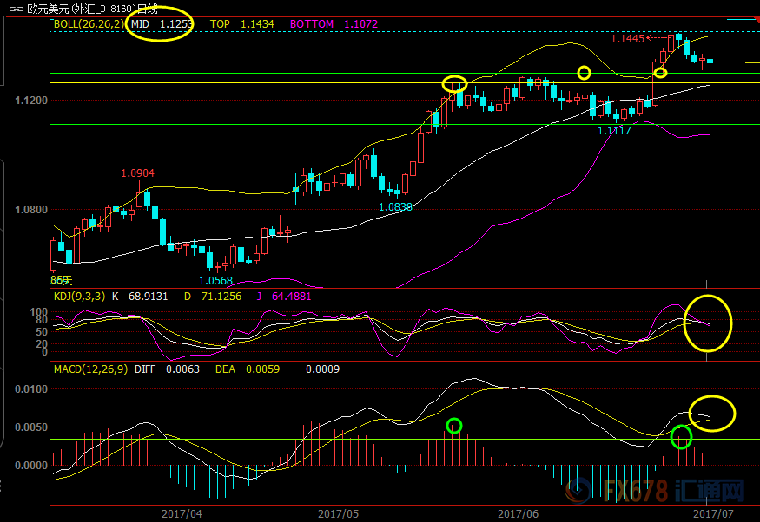Click the KDJ J value 64.4881
The width and height of the screenshot is (760, 522).
click(291, 297)
